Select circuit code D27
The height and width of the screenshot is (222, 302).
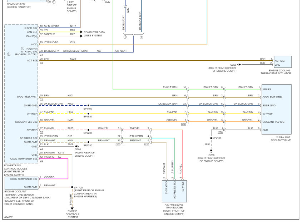pyautogui.click(x=73, y=34)
